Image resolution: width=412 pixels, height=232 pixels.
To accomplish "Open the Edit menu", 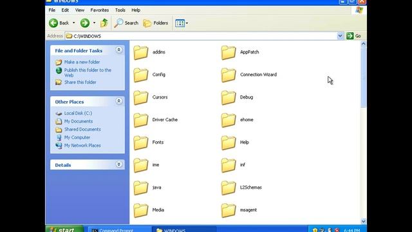I will (x=65, y=10).
